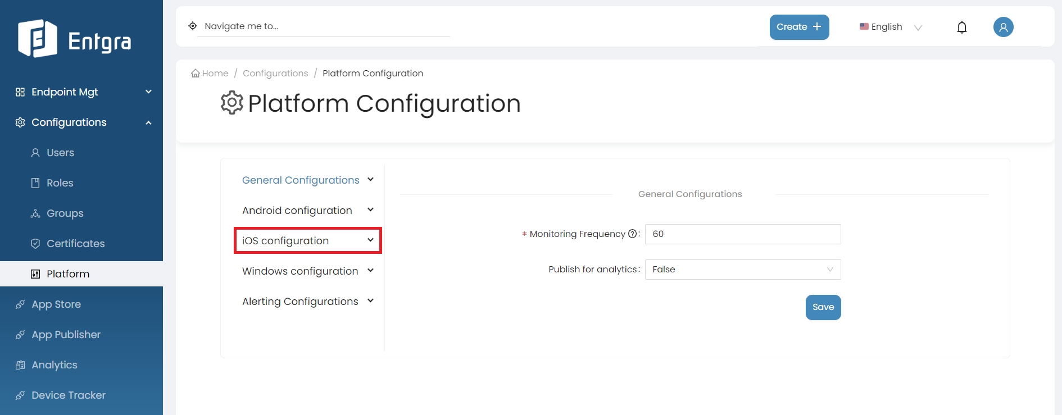Click the Groups hierarchy icon
Image resolution: width=1062 pixels, height=415 pixels.
[35, 213]
